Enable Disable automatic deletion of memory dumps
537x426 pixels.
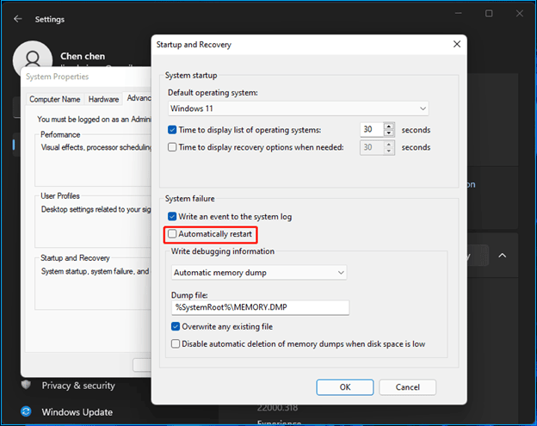click(176, 344)
